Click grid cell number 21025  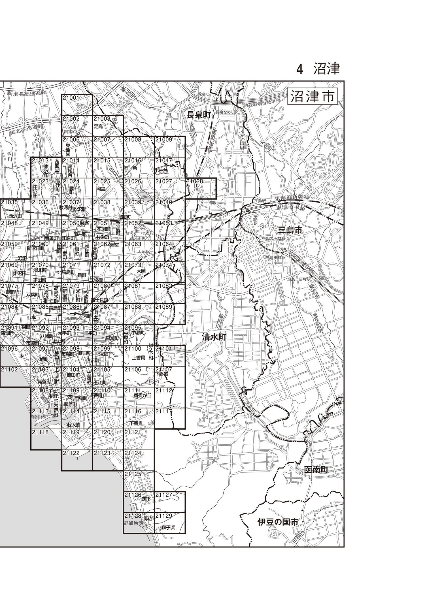(x=102, y=181)
